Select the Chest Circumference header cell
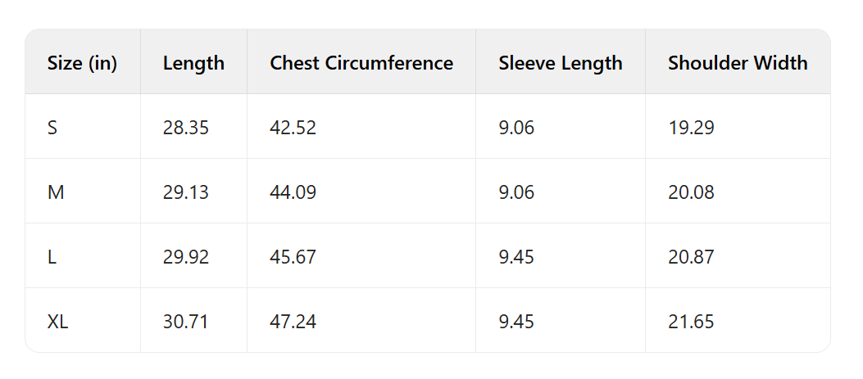 click(361, 63)
